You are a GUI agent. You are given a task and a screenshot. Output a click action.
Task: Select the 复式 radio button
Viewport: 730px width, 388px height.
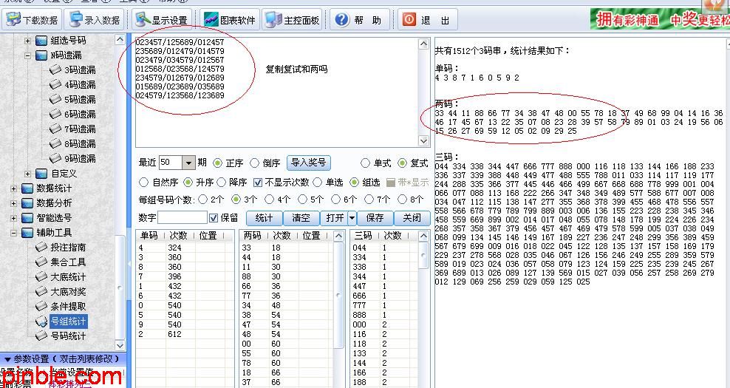point(402,163)
